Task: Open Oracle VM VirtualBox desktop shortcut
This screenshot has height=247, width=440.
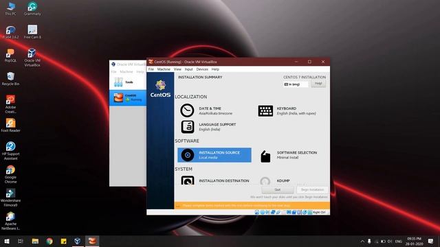Action: [x=32, y=58]
